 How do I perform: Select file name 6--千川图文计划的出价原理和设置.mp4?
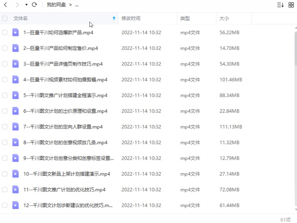65,111
